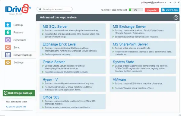Viewport: 181px width, 116px height.
Task: Click the document icon on View Logs
Action: point(163,10)
